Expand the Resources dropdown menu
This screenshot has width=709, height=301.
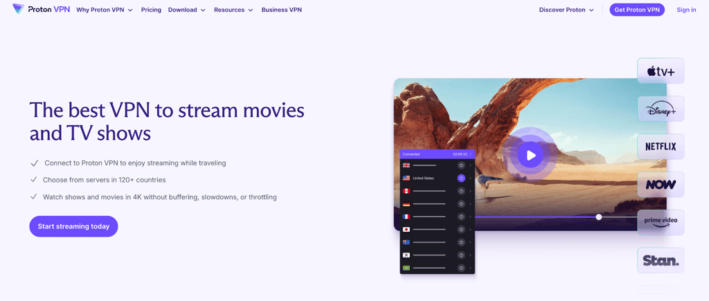click(233, 10)
